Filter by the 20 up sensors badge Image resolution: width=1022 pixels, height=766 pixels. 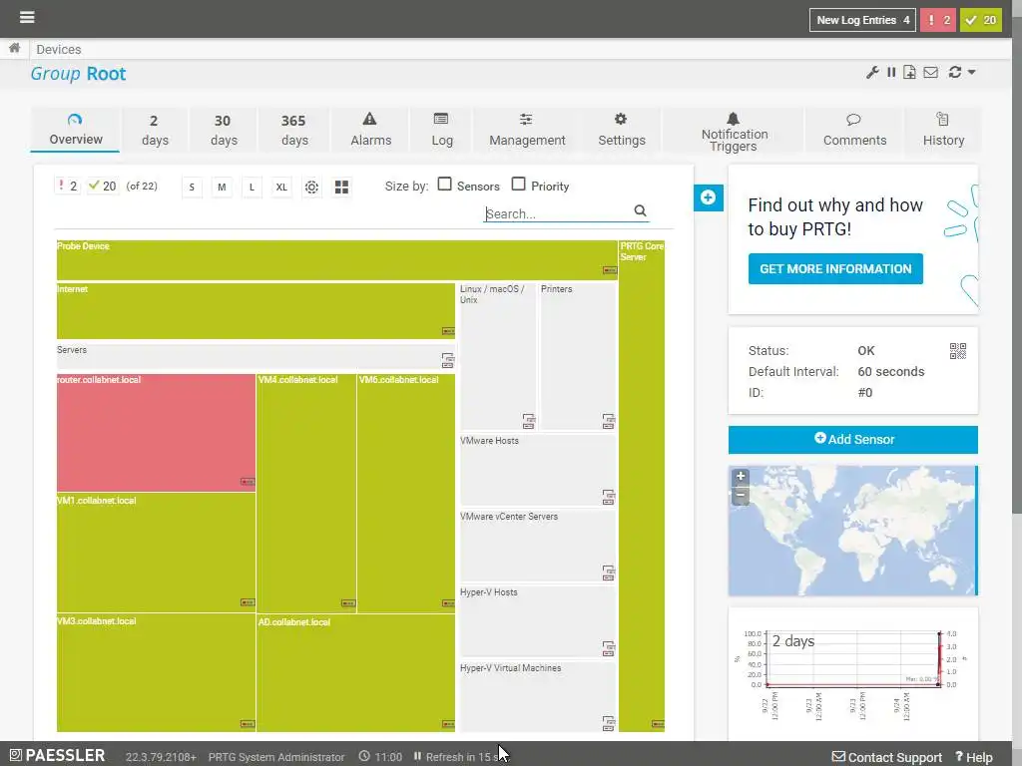[x=103, y=187]
